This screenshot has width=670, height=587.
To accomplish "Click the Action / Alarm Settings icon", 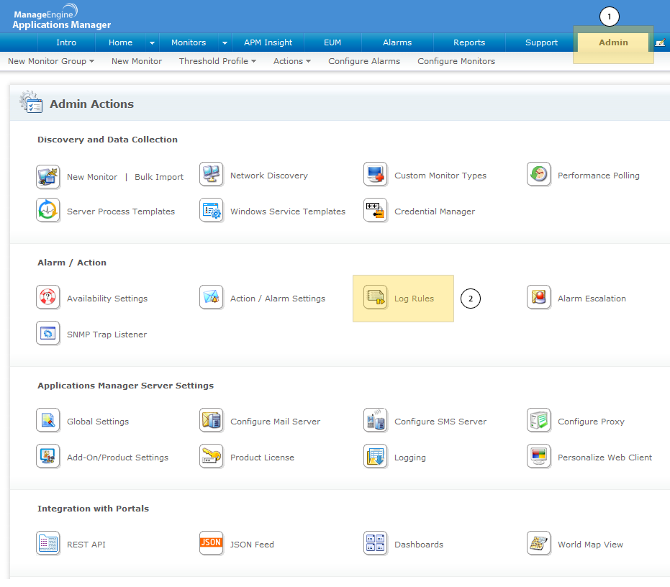I will [x=211, y=298].
